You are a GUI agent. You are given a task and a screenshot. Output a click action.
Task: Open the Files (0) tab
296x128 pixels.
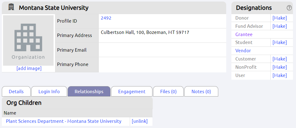168,91
